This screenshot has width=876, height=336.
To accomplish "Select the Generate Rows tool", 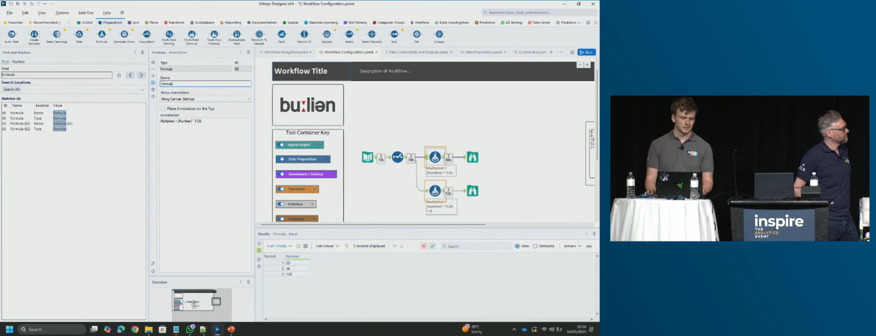I will tap(124, 36).
